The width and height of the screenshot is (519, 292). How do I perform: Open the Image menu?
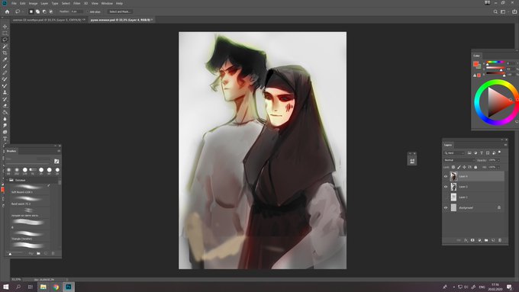click(33, 3)
